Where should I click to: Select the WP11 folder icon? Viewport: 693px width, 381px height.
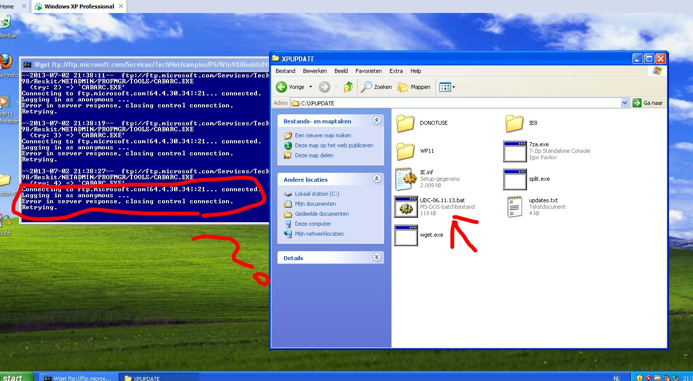405,151
